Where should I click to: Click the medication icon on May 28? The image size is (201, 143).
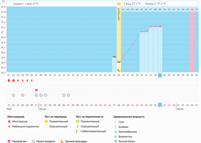click(x=23, y=95)
